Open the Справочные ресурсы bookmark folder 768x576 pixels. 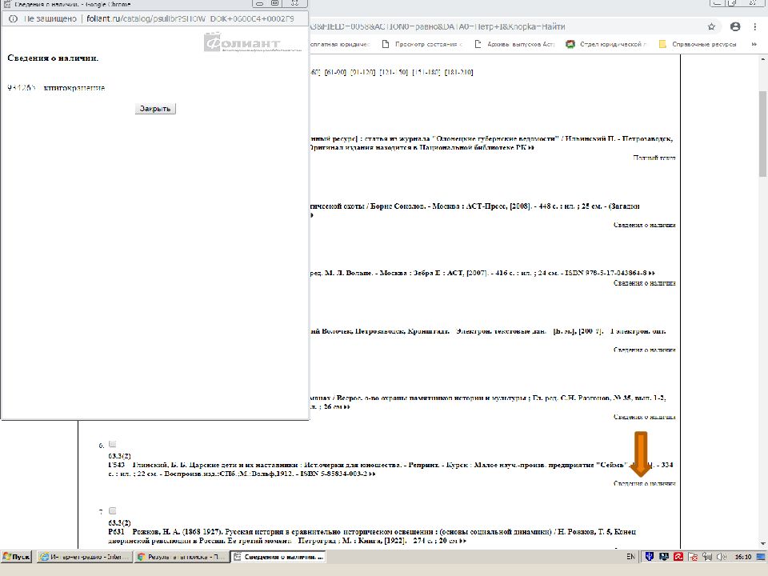click(698, 44)
